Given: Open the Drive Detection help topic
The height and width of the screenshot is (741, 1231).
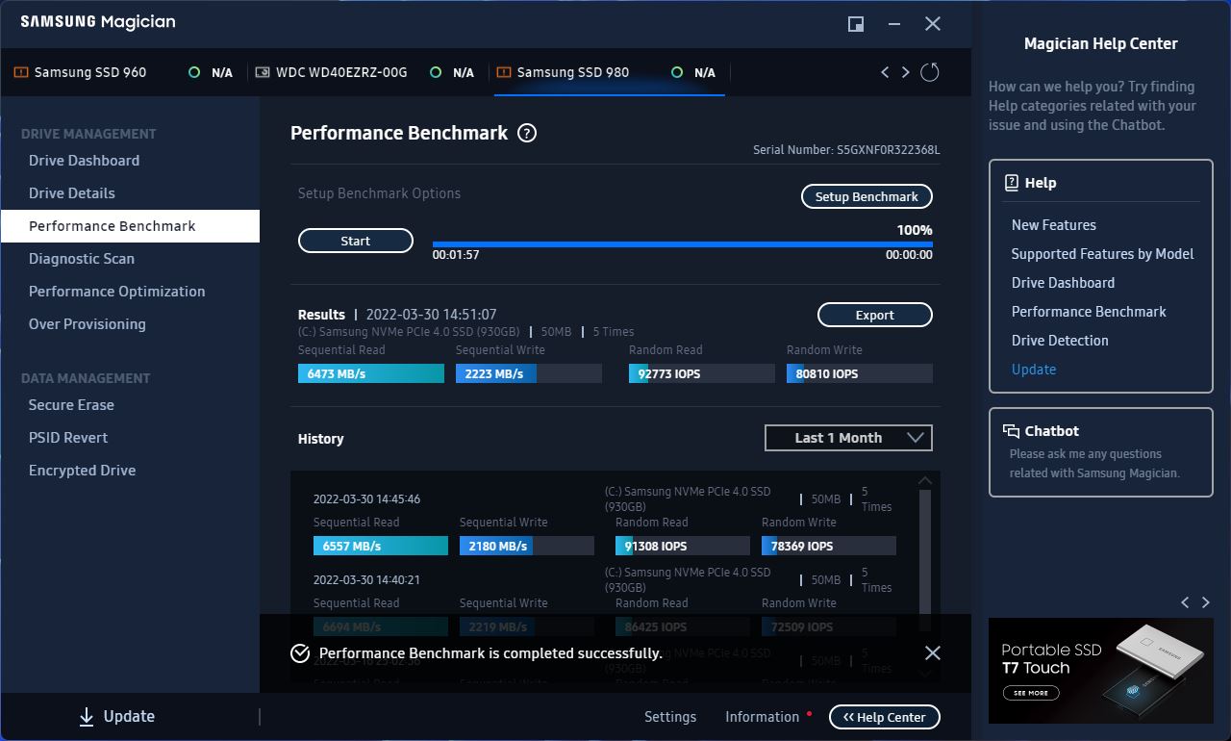Looking at the screenshot, I should (1060, 341).
